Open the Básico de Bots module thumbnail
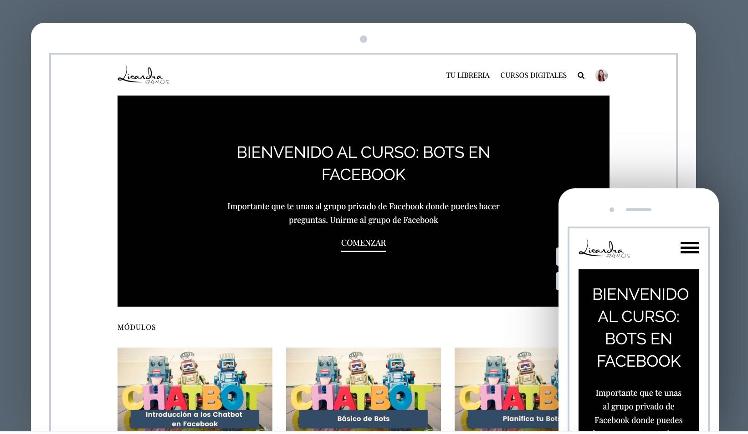This screenshot has height=434, width=748. pyautogui.click(x=364, y=389)
